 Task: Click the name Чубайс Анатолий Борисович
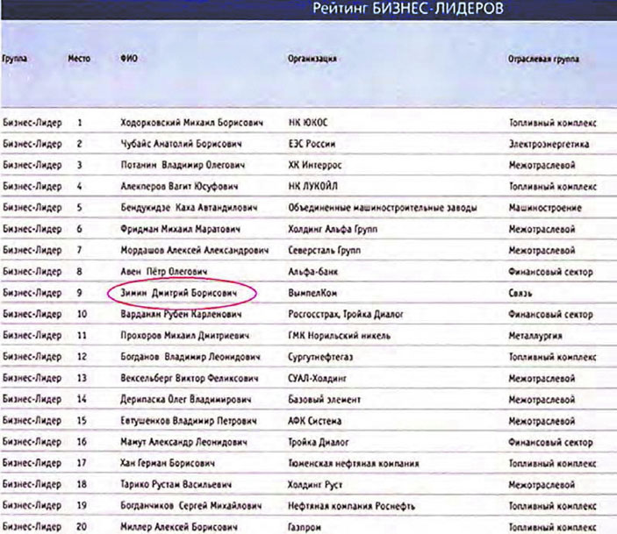click(x=180, y=144)
